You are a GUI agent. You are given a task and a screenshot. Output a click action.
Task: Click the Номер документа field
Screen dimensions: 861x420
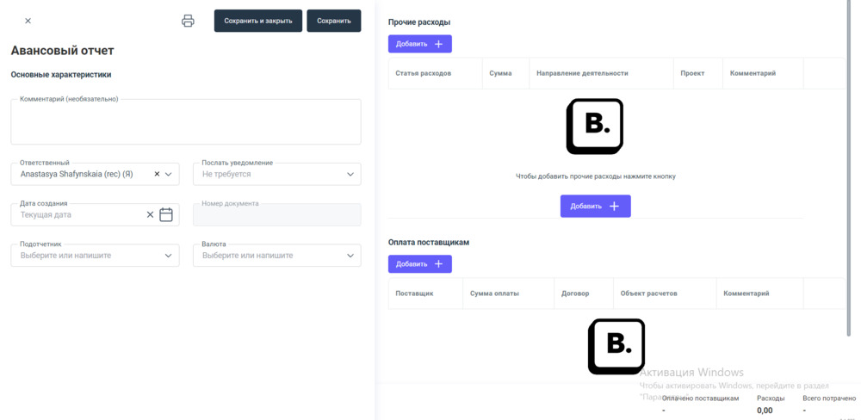click(276, 215)
